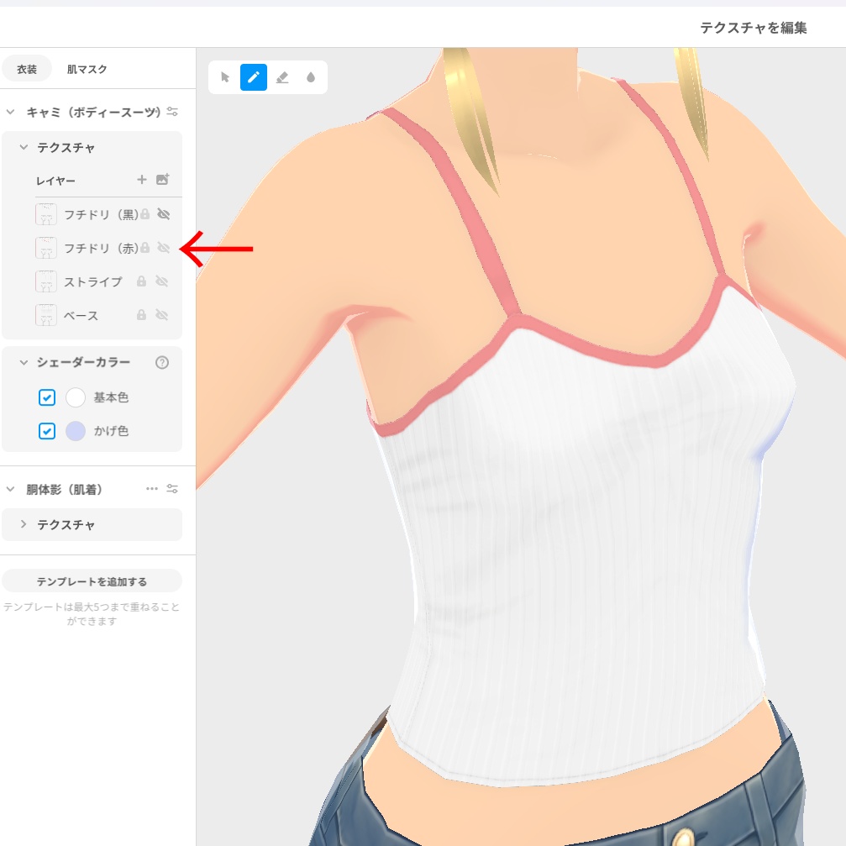Import image as layer icon

[162, 180]
